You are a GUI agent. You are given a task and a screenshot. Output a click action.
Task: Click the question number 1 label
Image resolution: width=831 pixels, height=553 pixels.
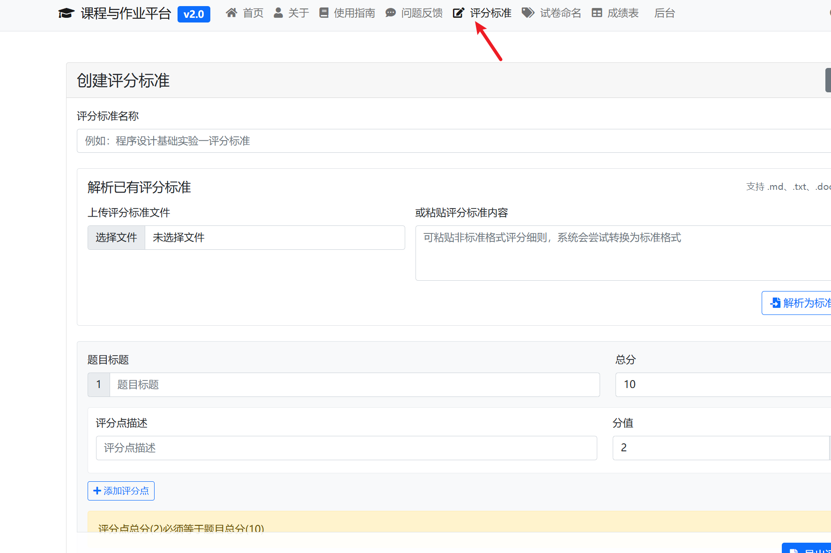pyautogui.click(x=99, y=385)
